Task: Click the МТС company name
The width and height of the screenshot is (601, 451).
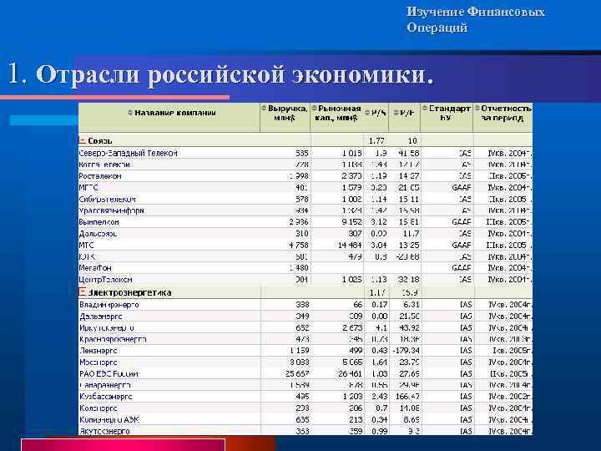Action: coord(86,246)
